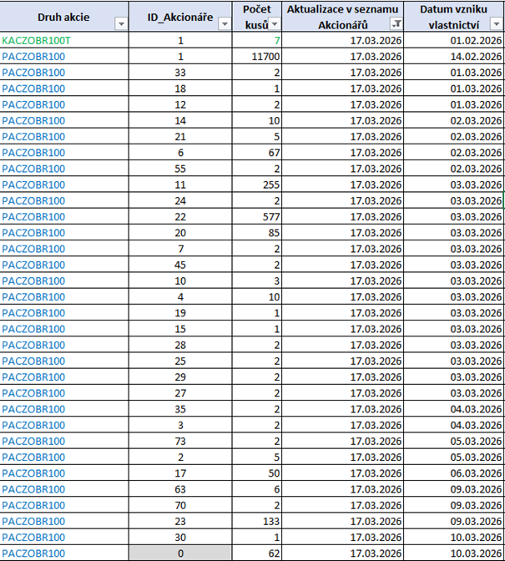Open the Počet kusů filter dropdown
Viewport: 505px width, 561px height.
point(275,24)
